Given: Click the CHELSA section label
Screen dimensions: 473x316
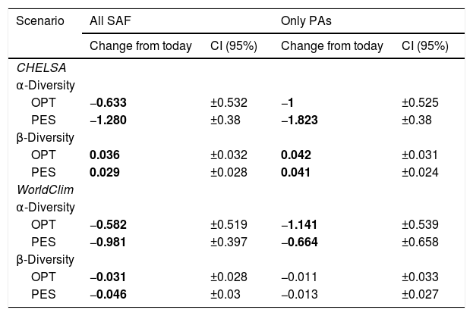Looking at the screenshot, I should tap(37, 67).
